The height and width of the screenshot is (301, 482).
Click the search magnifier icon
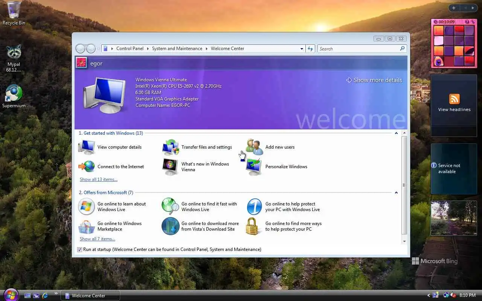coord(402,49)
